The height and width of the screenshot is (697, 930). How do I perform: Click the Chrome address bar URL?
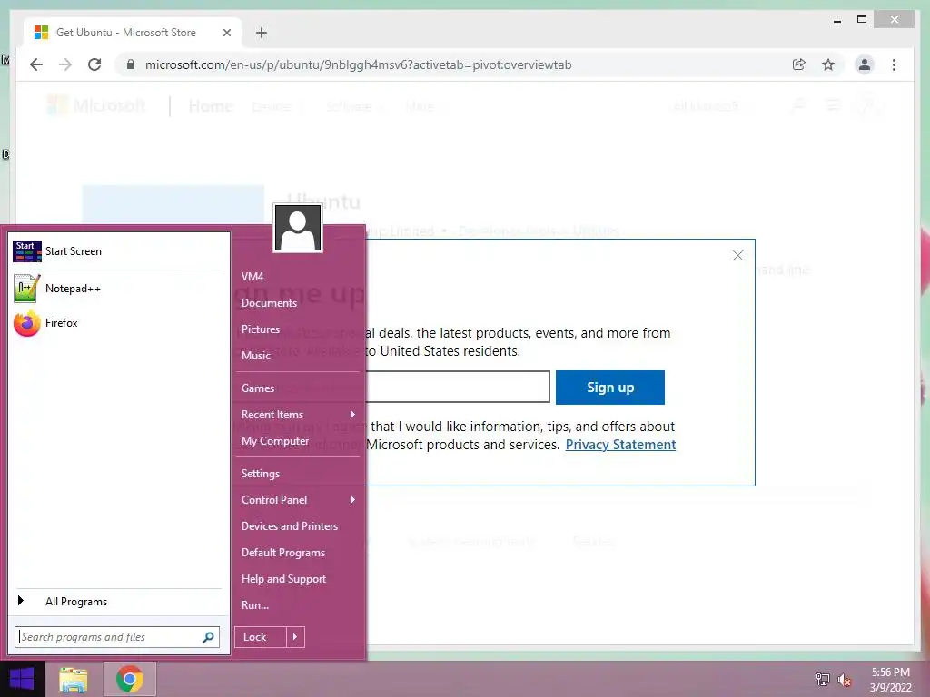click(358, 64)
